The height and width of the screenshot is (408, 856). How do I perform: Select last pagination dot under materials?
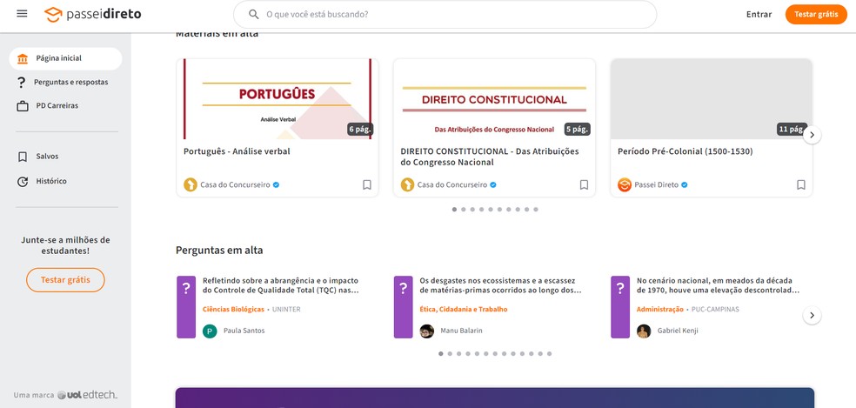[536, 209]
